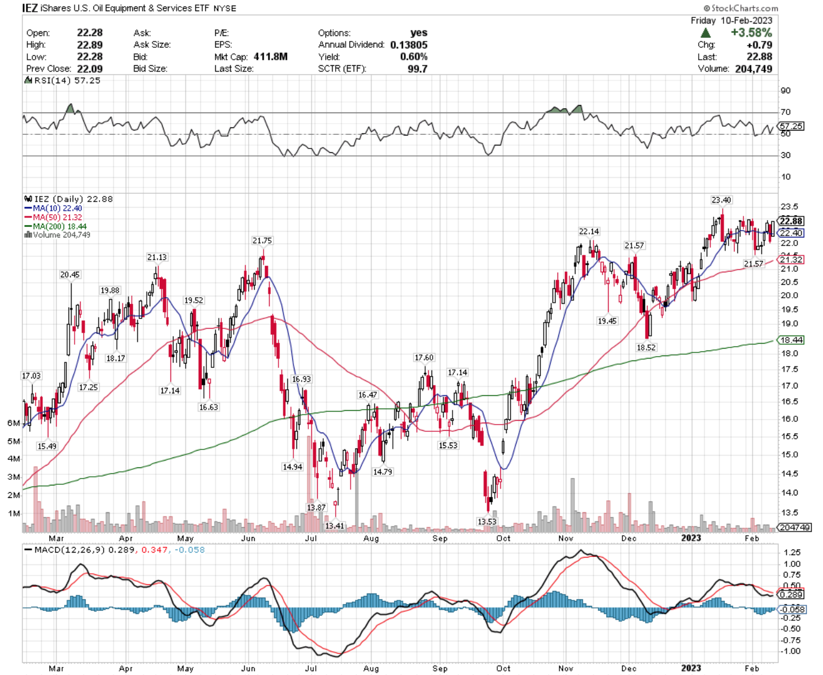Click the 21.75 June high annotation
The image size is (823, 675).
(262, 241)
